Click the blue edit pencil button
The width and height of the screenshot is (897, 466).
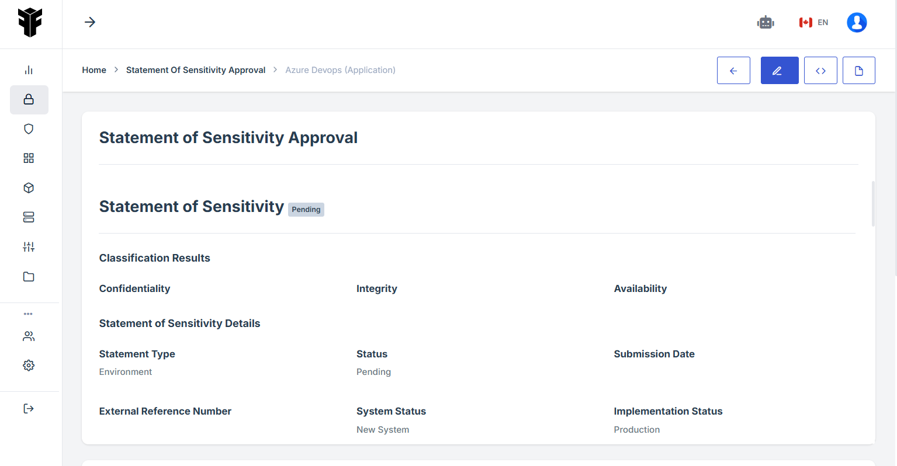780,71
